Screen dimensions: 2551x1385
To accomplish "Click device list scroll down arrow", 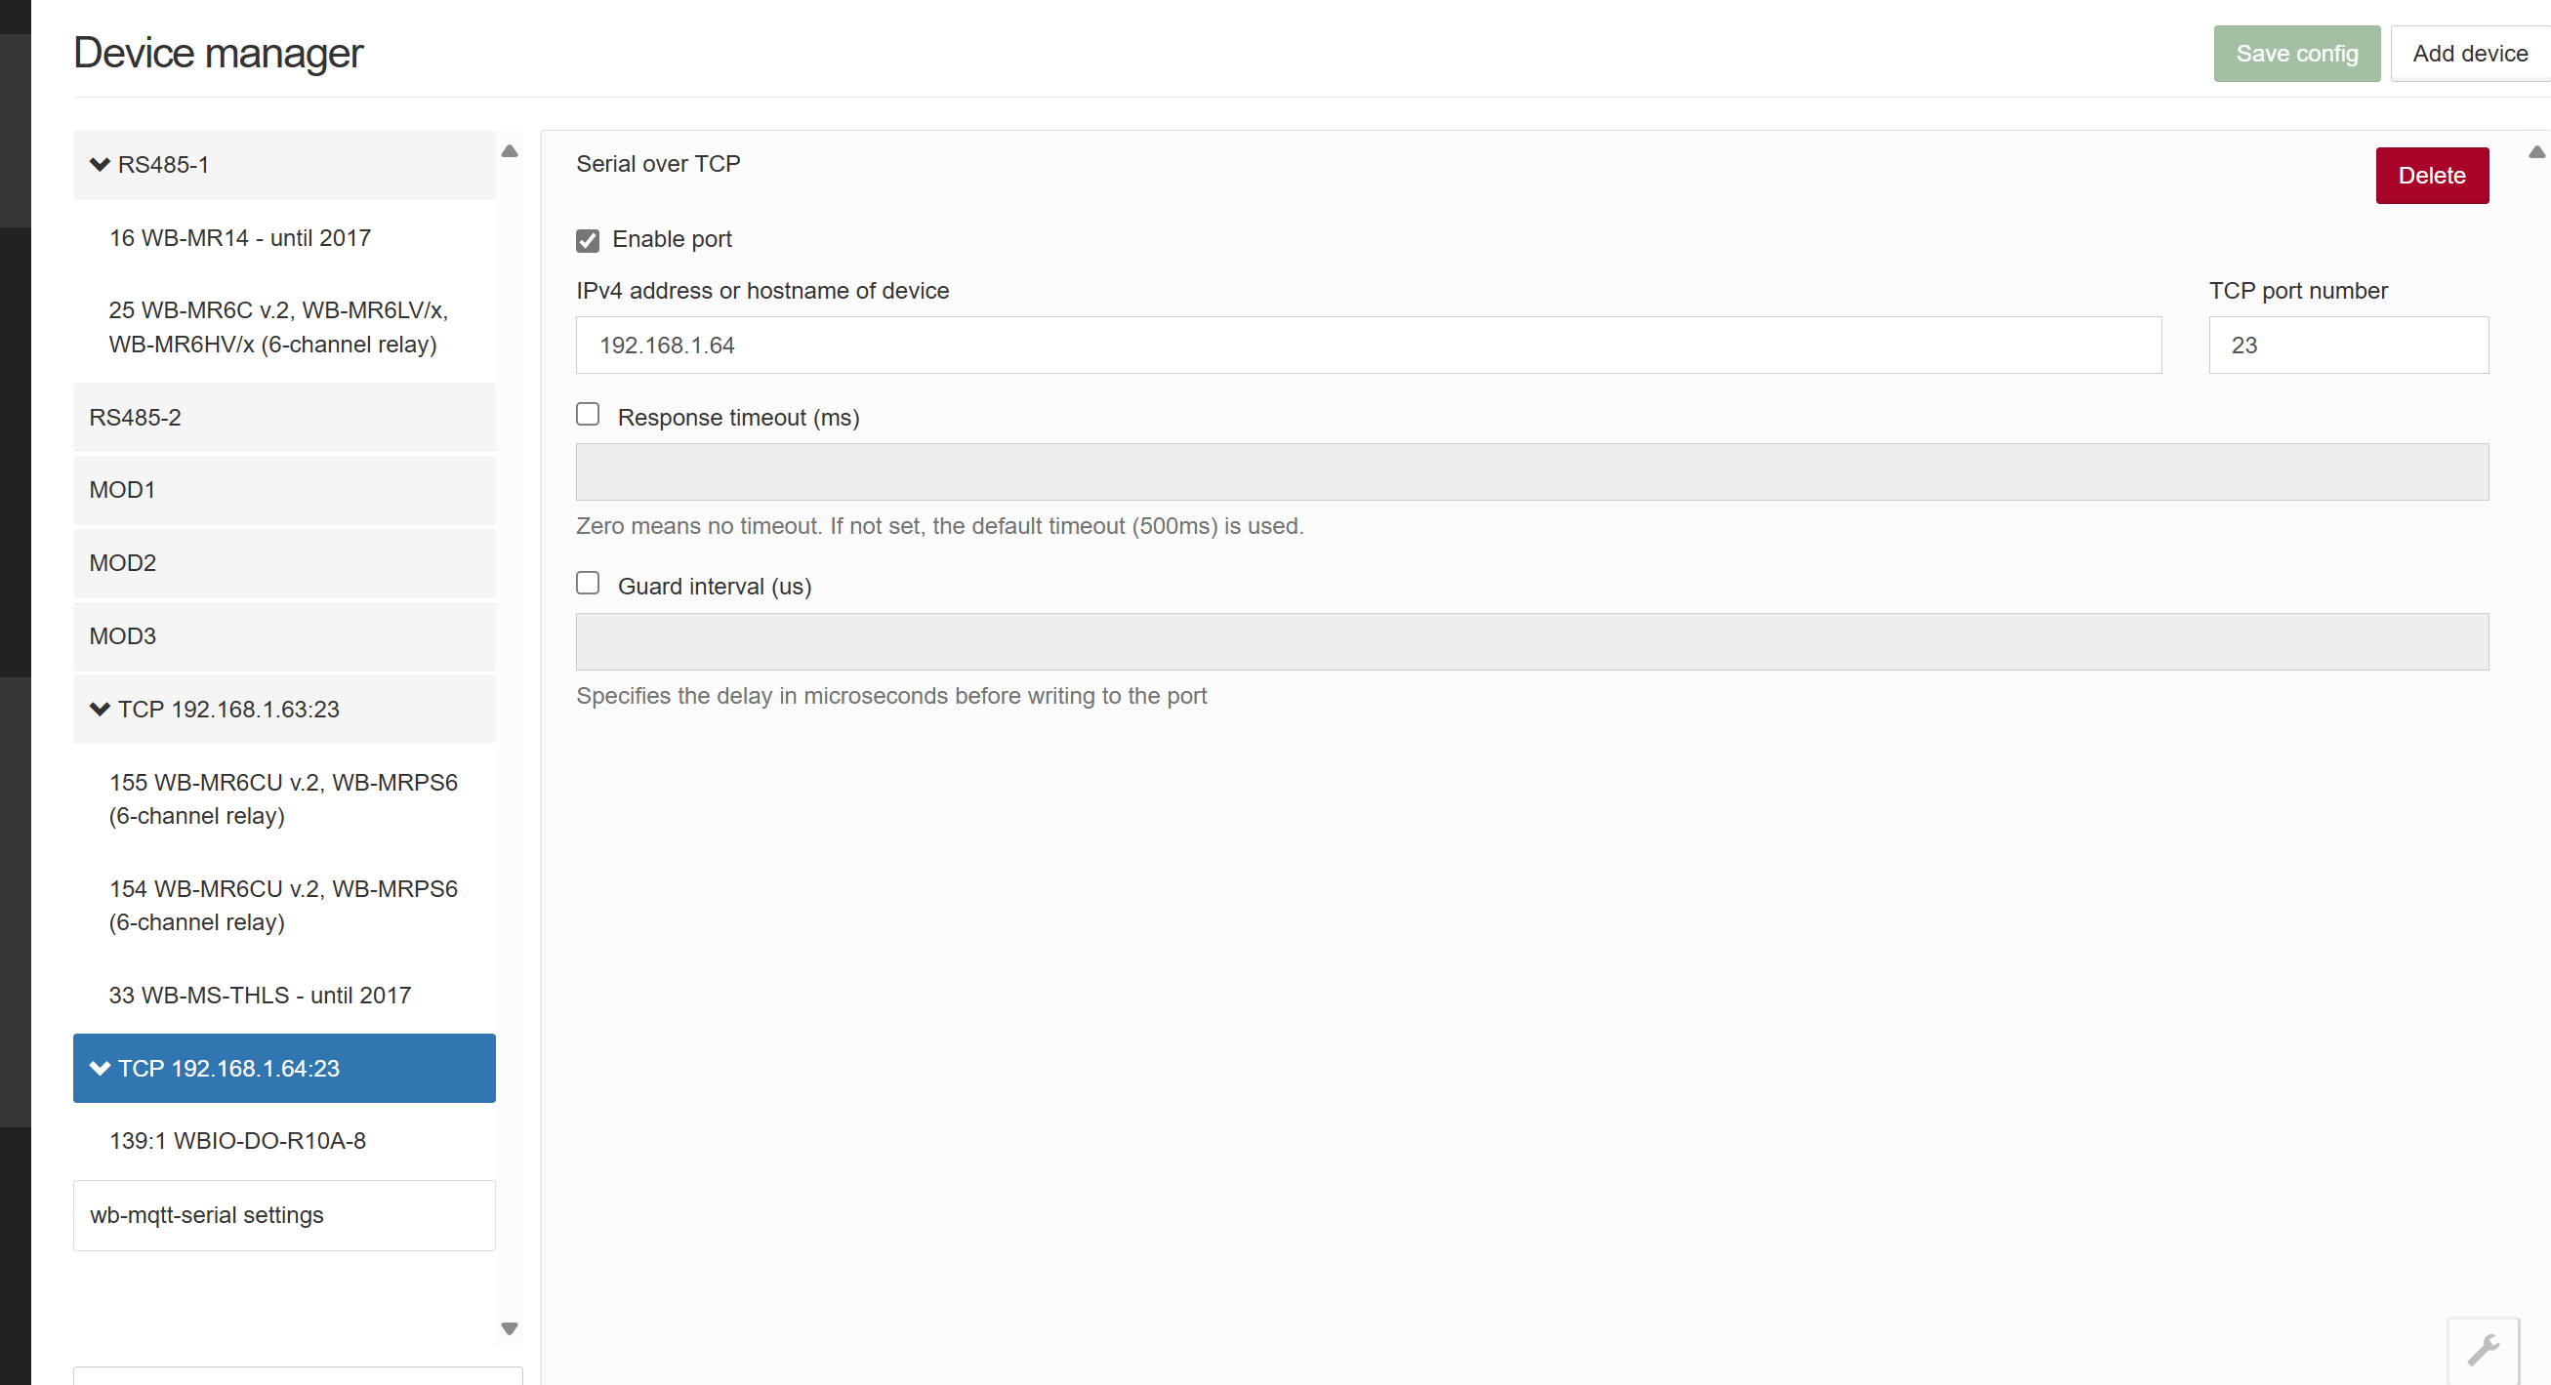I will tap(509, 1328).
